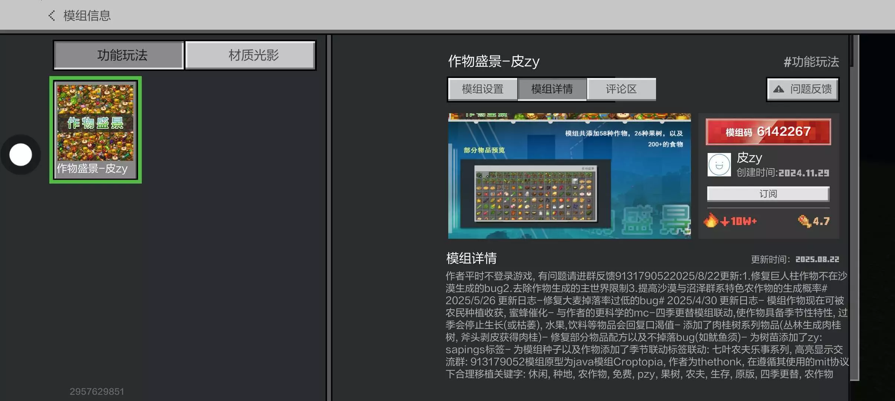Click the flame popularity icon
This screenshot has height=401, width=895.
(x=711, y=221)
